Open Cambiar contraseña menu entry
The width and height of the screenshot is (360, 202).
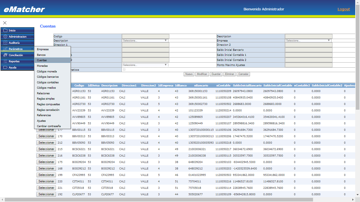click(49, 126)
